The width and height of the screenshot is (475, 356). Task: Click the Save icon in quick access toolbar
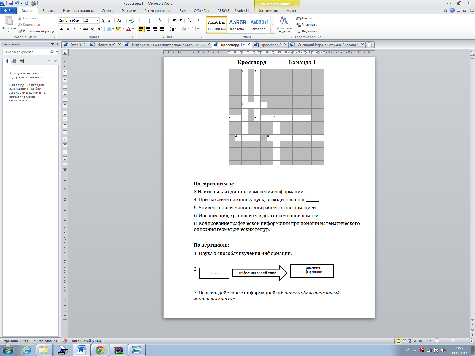pyautogui.click(x=11, y=3)
